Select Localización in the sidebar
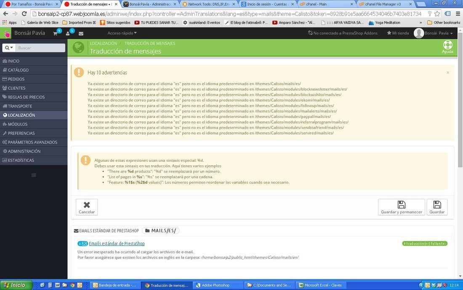 click(34, 115)
